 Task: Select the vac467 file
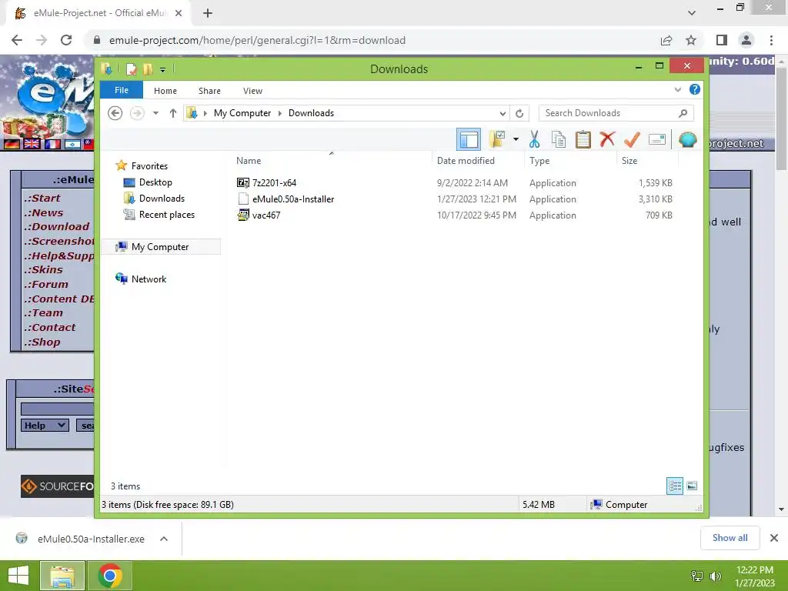coord(265,215)
